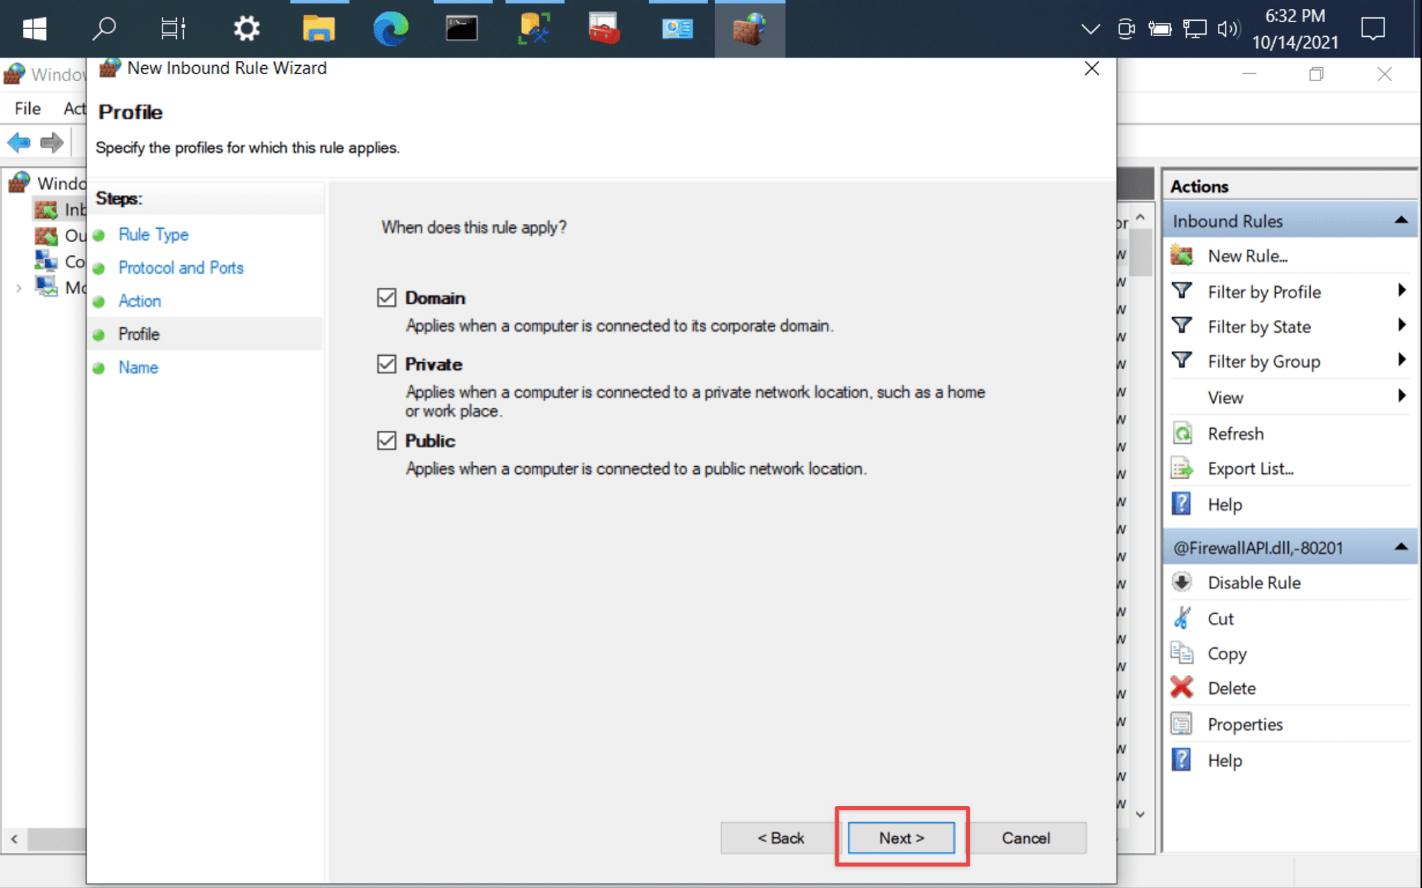The width and height of the screenshot is (1422, 888).
Task: Click New Rule icon in Actions pane
Action: (1182, 255)
